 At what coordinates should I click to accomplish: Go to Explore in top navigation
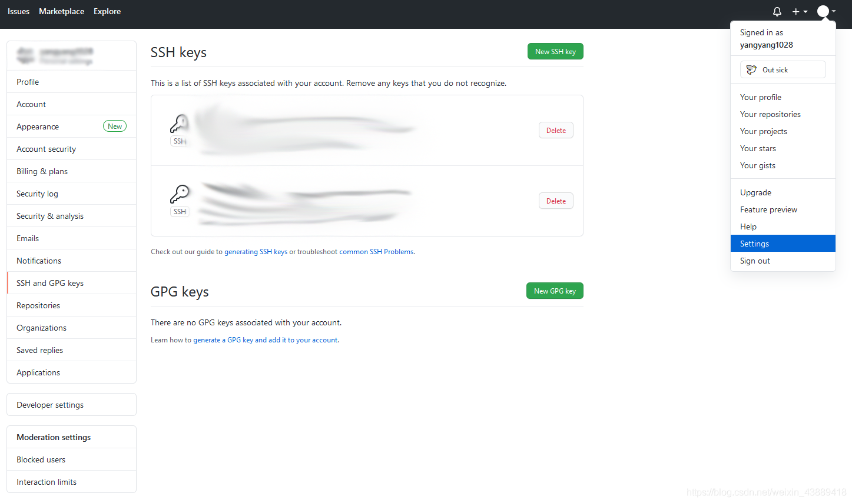coord(107,11)
